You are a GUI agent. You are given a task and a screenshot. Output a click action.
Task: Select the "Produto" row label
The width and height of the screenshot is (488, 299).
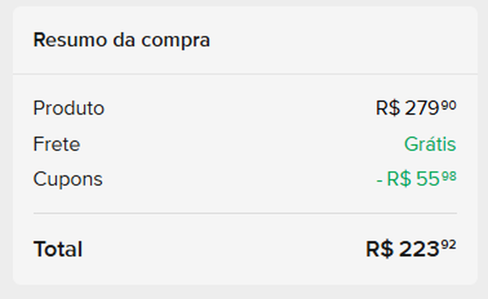coord(68,108)
